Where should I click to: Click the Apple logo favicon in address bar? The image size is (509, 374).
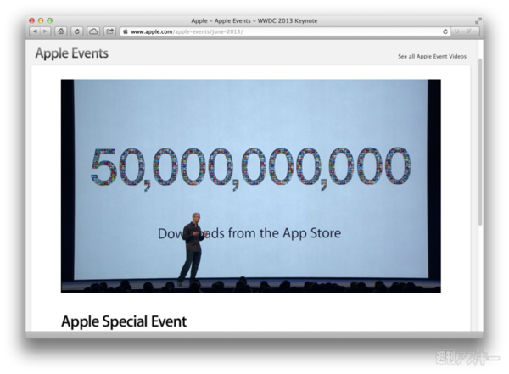(126, 31)
